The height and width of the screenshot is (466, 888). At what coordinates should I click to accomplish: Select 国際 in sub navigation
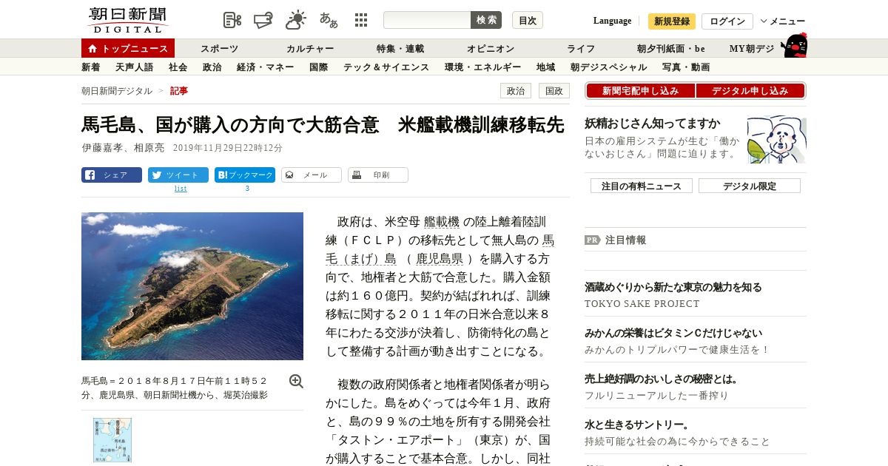pyautogui.click(x=319, y=67)
